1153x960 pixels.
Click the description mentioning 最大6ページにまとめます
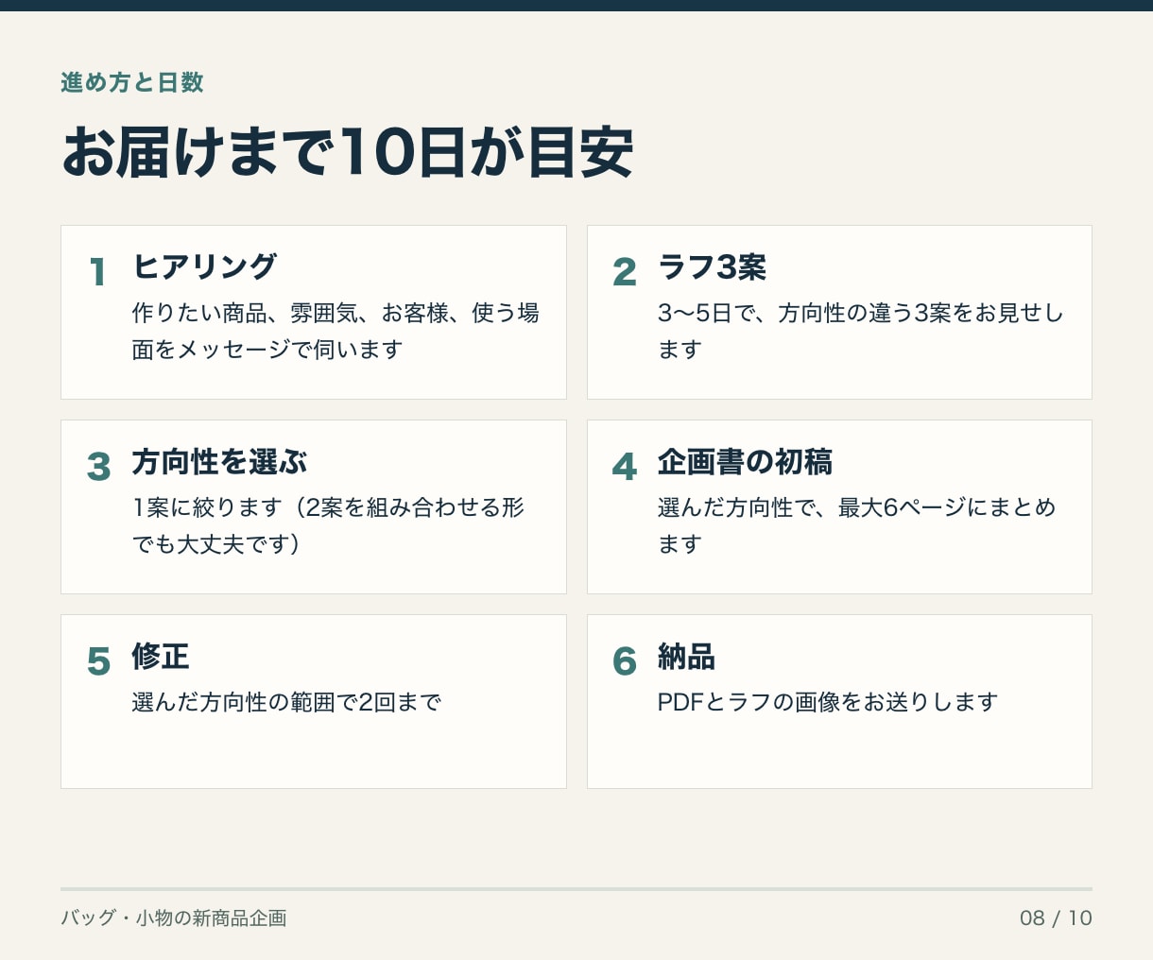(856, 525)
